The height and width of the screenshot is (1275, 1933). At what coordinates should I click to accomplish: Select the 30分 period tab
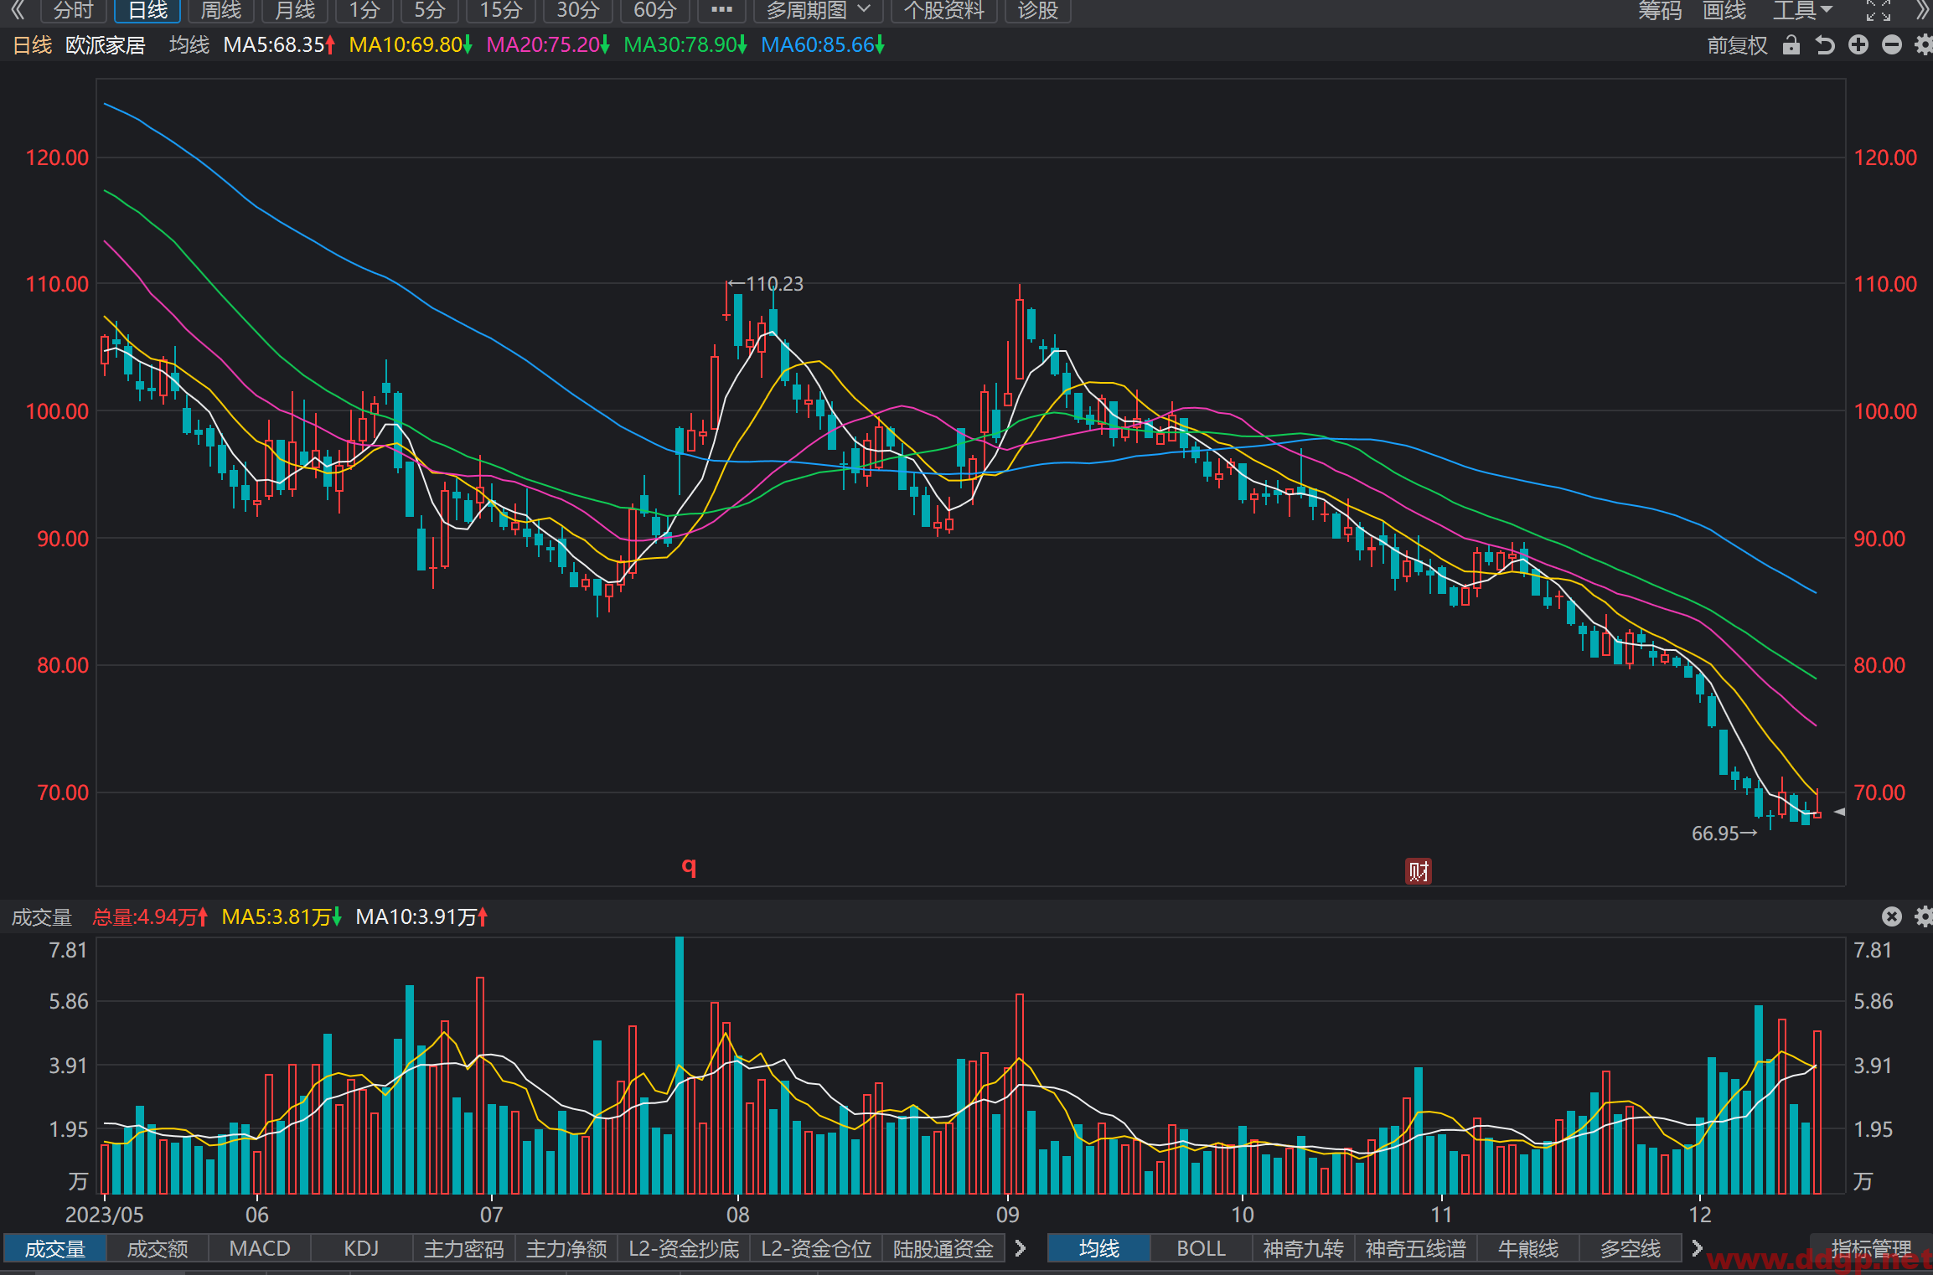[x=578, y=10]
